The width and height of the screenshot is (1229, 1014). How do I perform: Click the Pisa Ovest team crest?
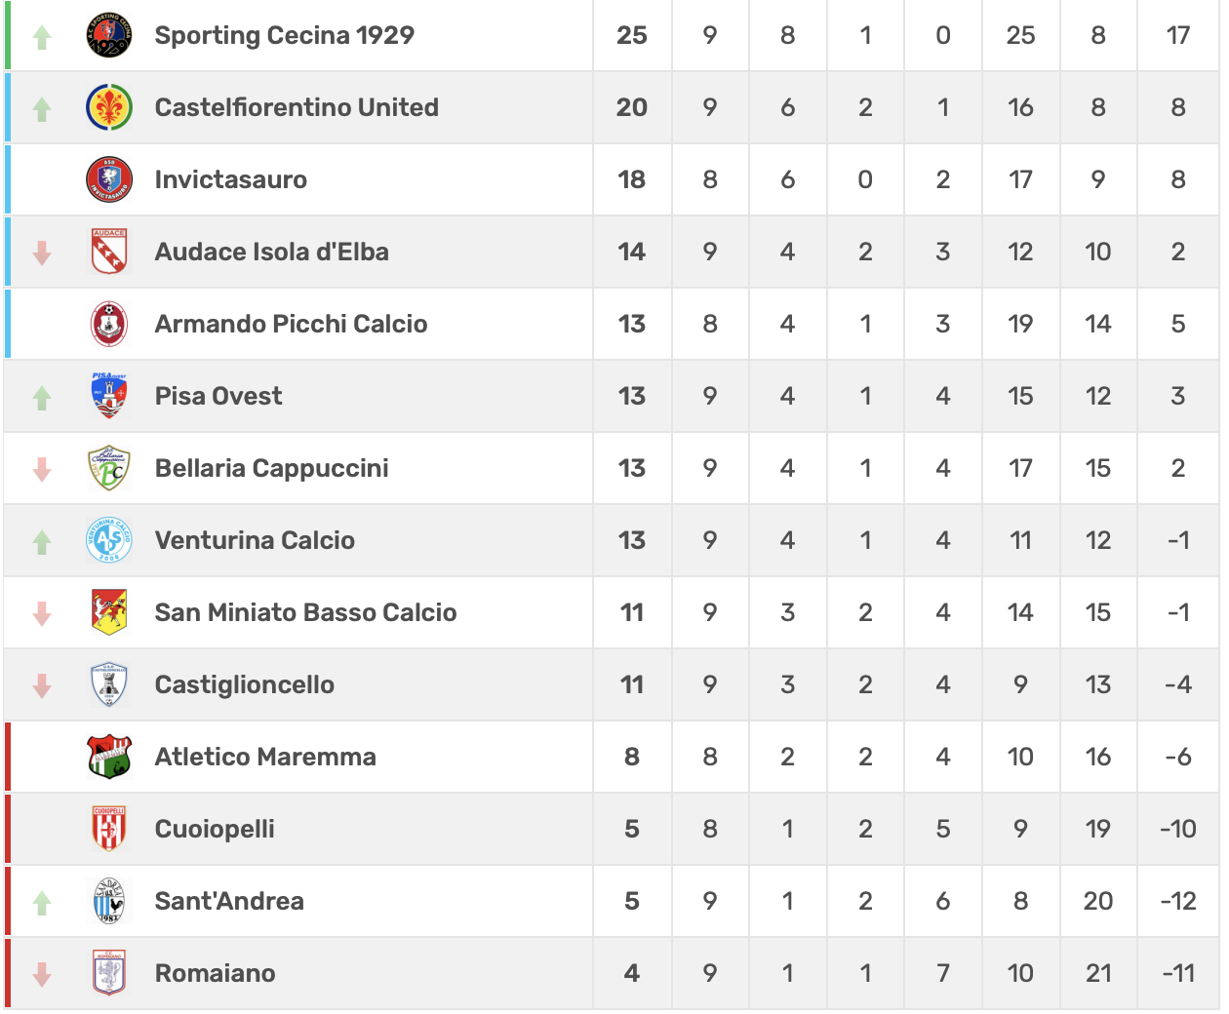109,397
